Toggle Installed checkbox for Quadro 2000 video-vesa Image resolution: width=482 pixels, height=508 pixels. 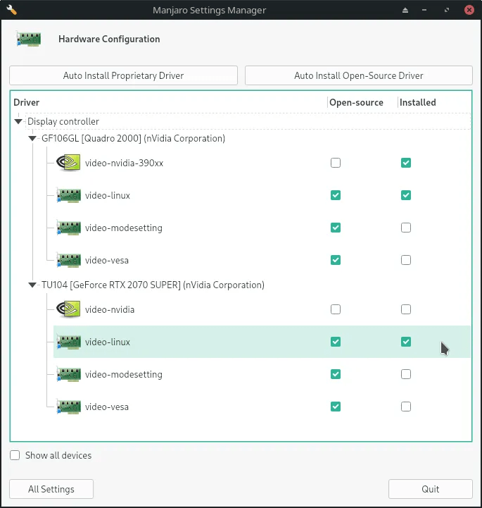(406, 260)
